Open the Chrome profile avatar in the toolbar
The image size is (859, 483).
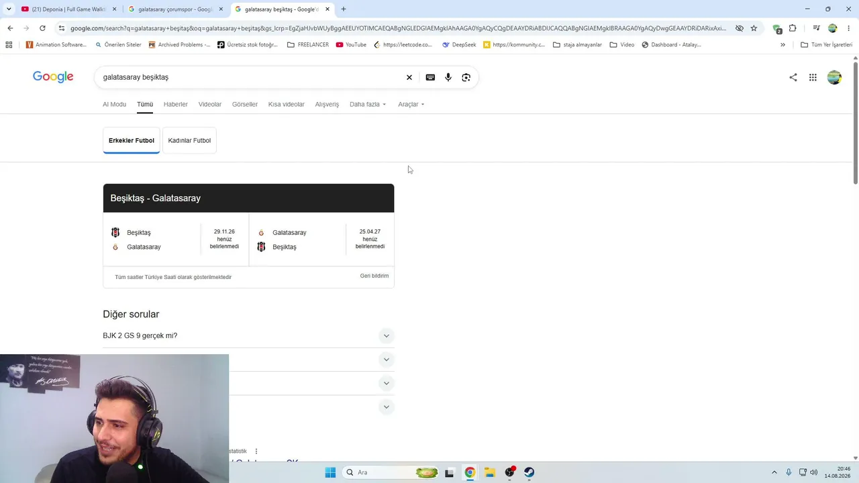tap(833, 28)
